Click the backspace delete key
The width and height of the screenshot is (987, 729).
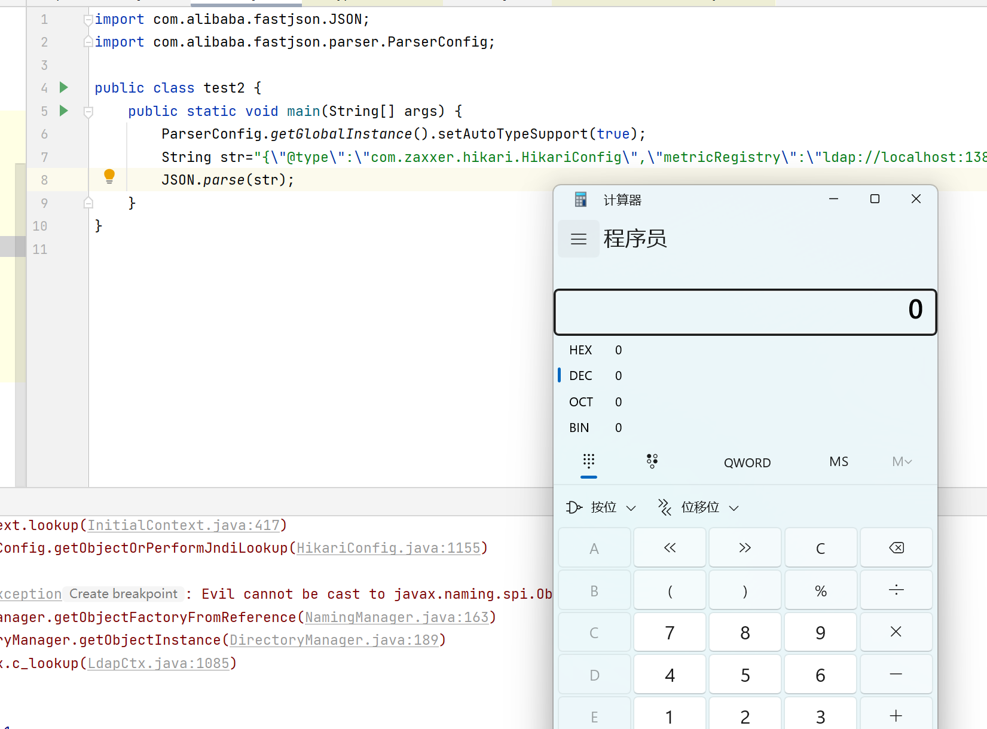[896, 548]
